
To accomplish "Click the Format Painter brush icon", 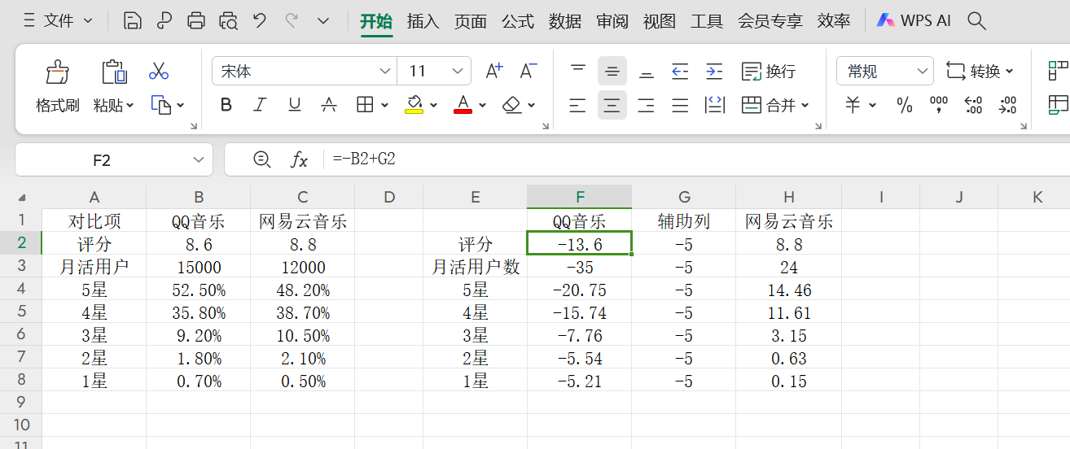I will [58, 72].
